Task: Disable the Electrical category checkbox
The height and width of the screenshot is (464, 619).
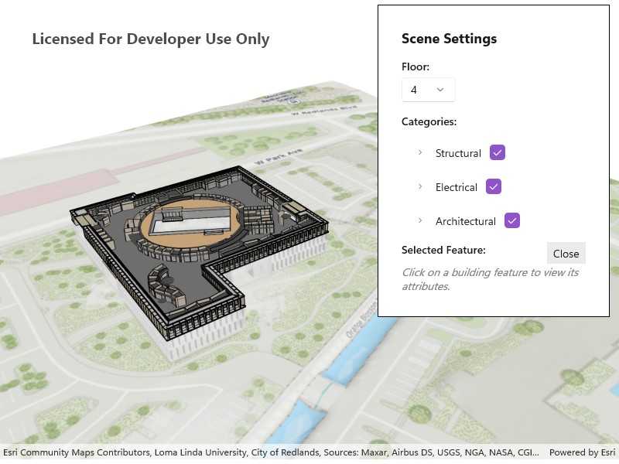Action: pyautogui.click(x=494, y=186)
